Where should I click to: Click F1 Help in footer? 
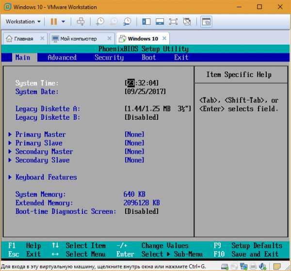[x=24, y=246]
